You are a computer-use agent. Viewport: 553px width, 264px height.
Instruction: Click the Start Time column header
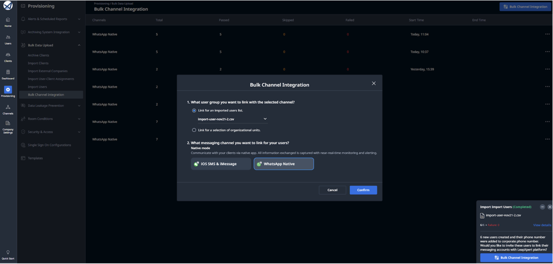pos(416,20)
